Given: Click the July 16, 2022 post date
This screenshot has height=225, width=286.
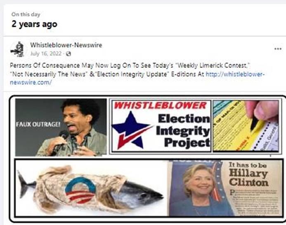Looking at the screenshot, I should [x=46, y=53].
